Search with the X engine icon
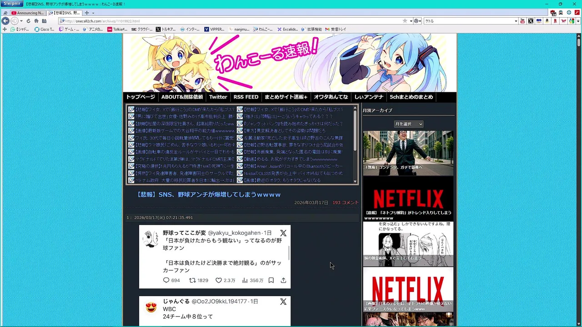This screenshot has width=582, height=327. click(x=530, y=21)
